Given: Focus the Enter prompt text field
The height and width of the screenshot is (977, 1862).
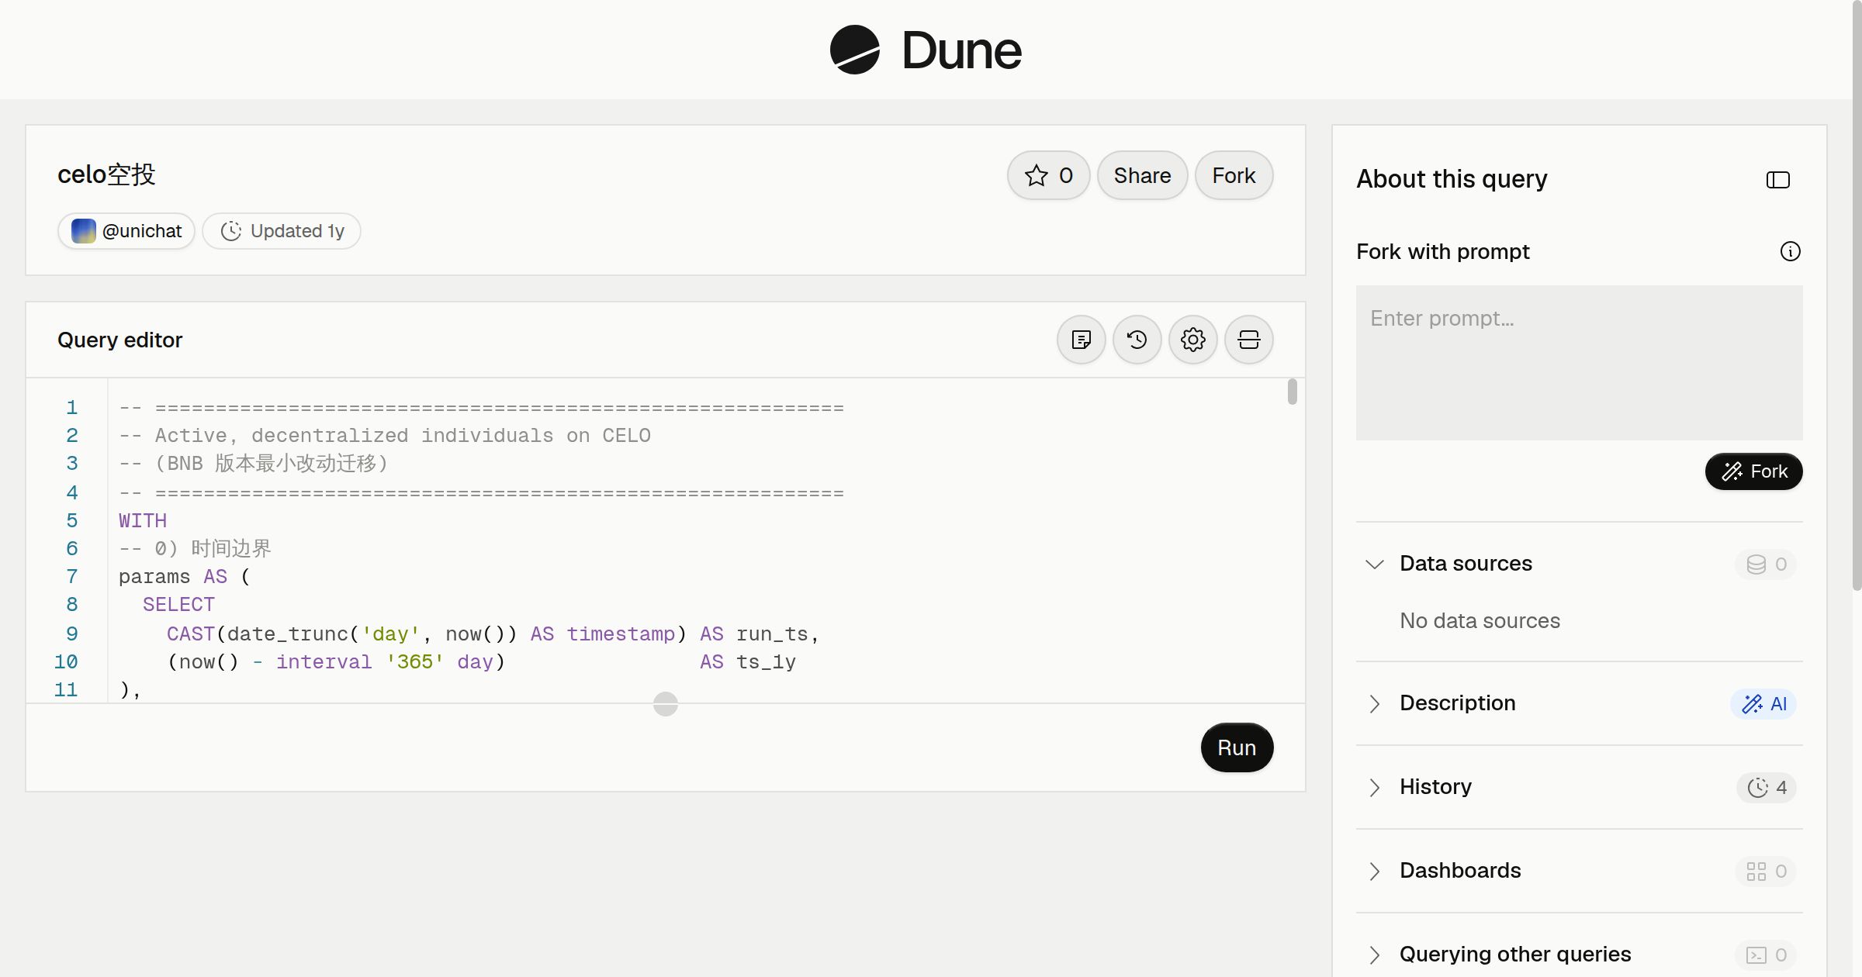Looking at the screenshot, I should (x=1580, y=363).
